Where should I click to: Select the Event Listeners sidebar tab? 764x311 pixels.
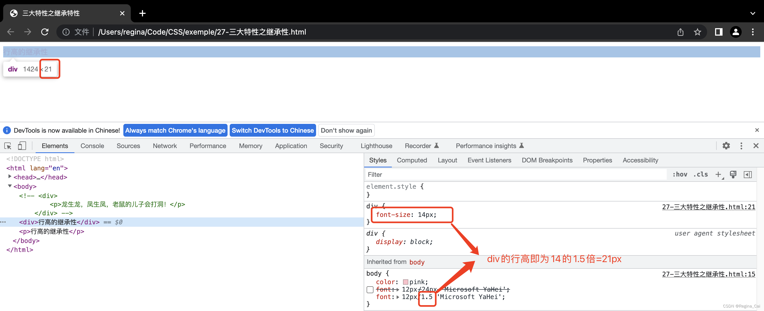click(x=489, y=160)
